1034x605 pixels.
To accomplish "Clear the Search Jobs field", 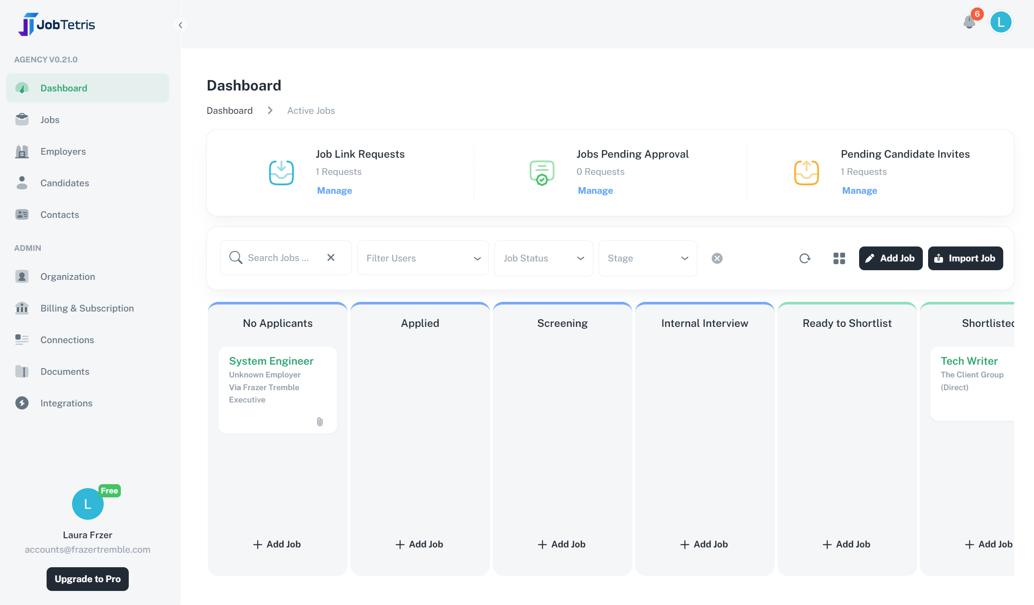I will coord(331,257).
